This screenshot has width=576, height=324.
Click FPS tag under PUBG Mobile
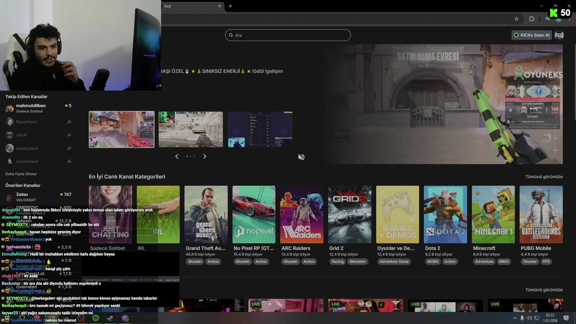click(546, 261)
